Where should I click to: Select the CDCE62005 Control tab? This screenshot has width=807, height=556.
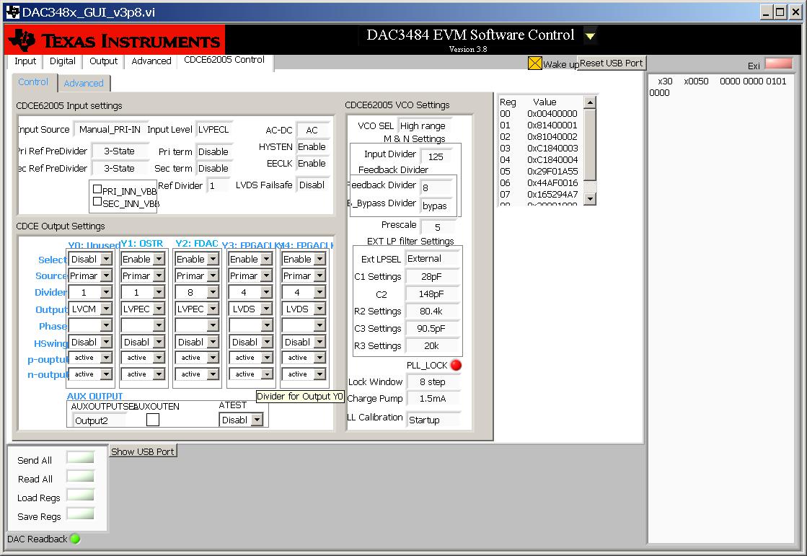point(224,60)
